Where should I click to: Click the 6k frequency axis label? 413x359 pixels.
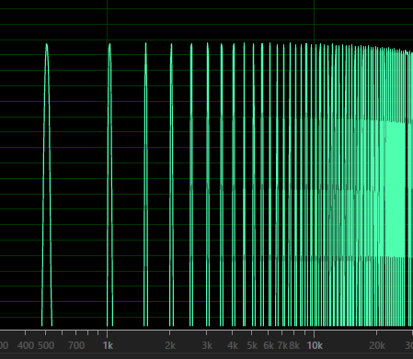click(x=269, y=345)
